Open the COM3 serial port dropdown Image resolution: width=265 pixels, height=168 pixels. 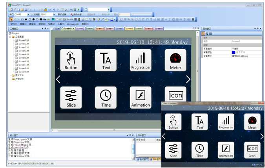tap(28, 15)
